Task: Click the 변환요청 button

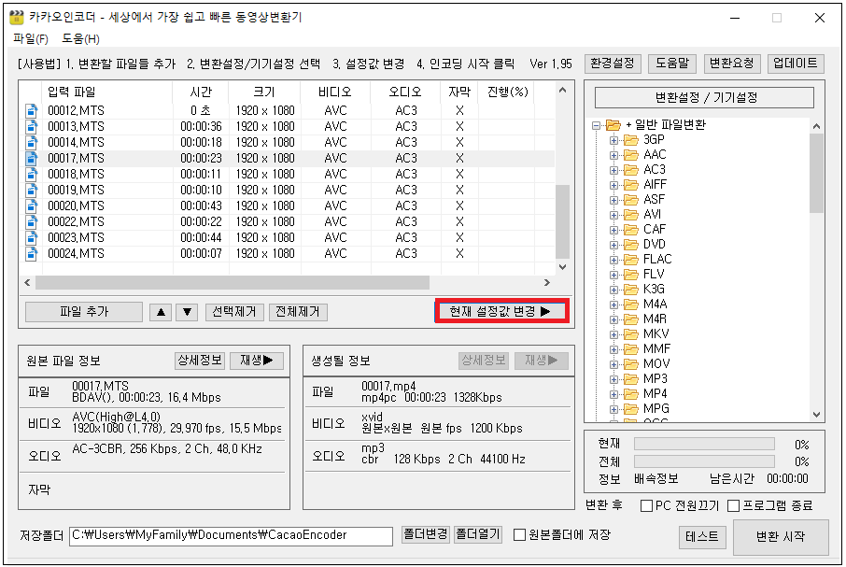Action: (732, 64)
